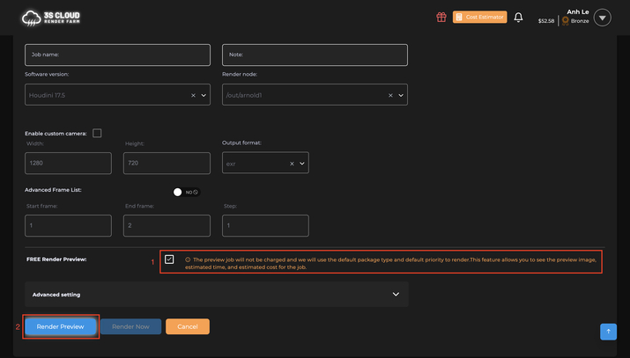Toggle the Advanced Frame List switch
630x358 pixels.
(186, 193)
